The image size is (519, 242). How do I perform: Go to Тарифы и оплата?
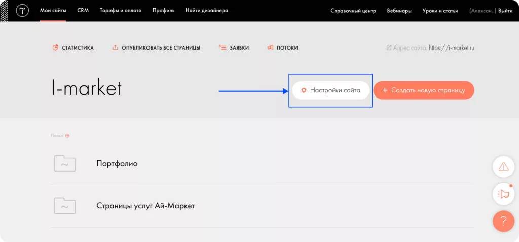(121, 11)
